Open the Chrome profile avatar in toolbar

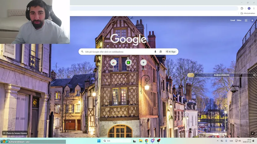tap(249, 8)
